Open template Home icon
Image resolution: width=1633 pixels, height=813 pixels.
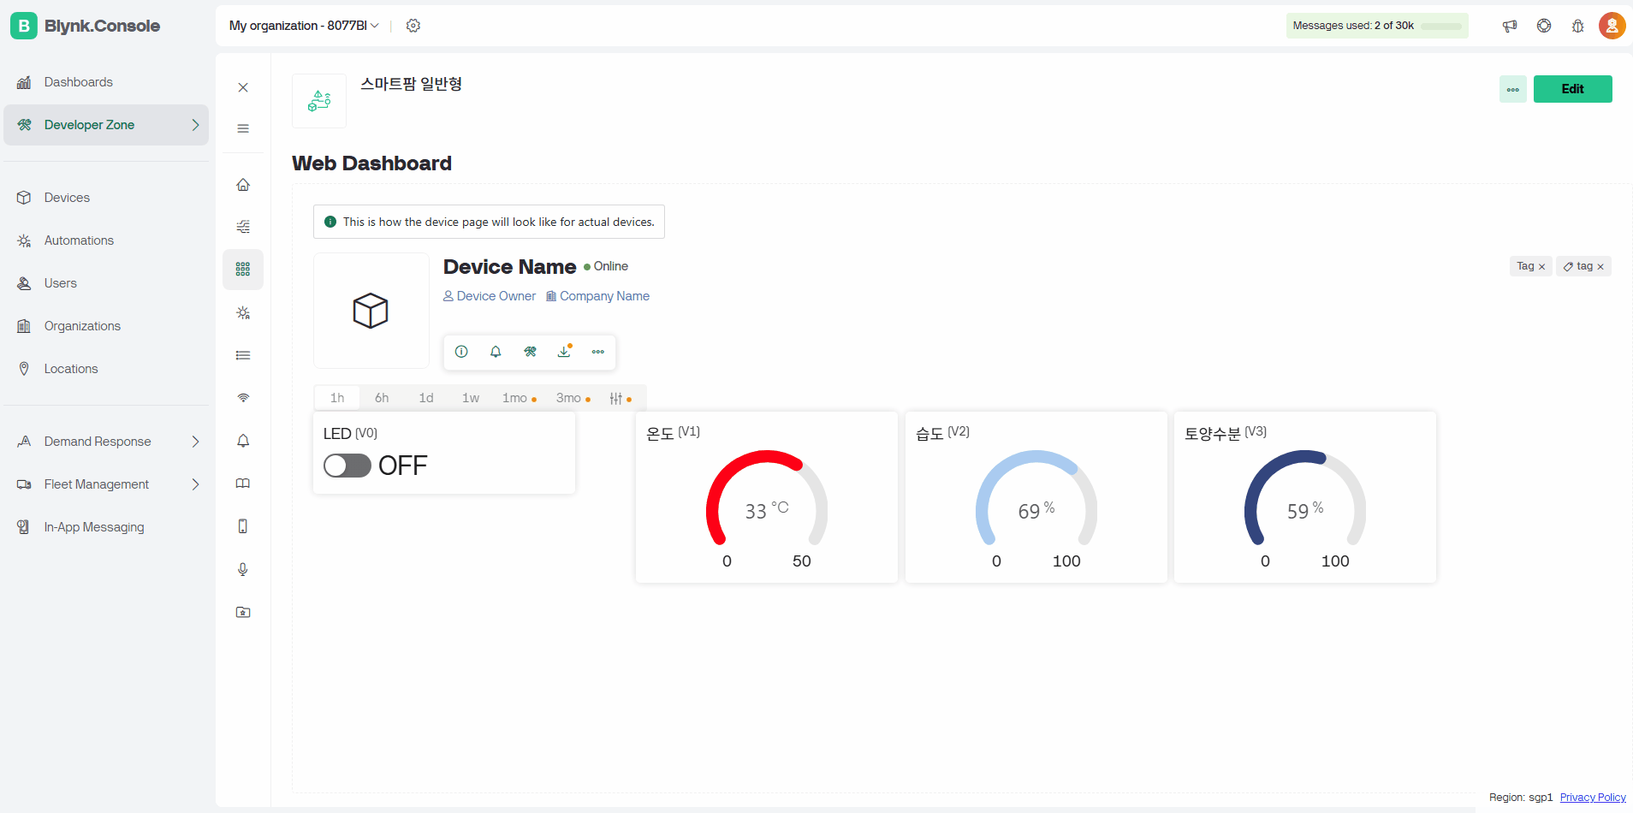243,185
